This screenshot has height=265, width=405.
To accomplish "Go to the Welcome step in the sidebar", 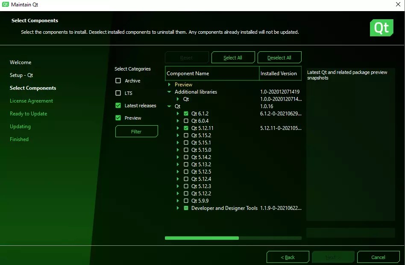I will click(x=20, y=62).
